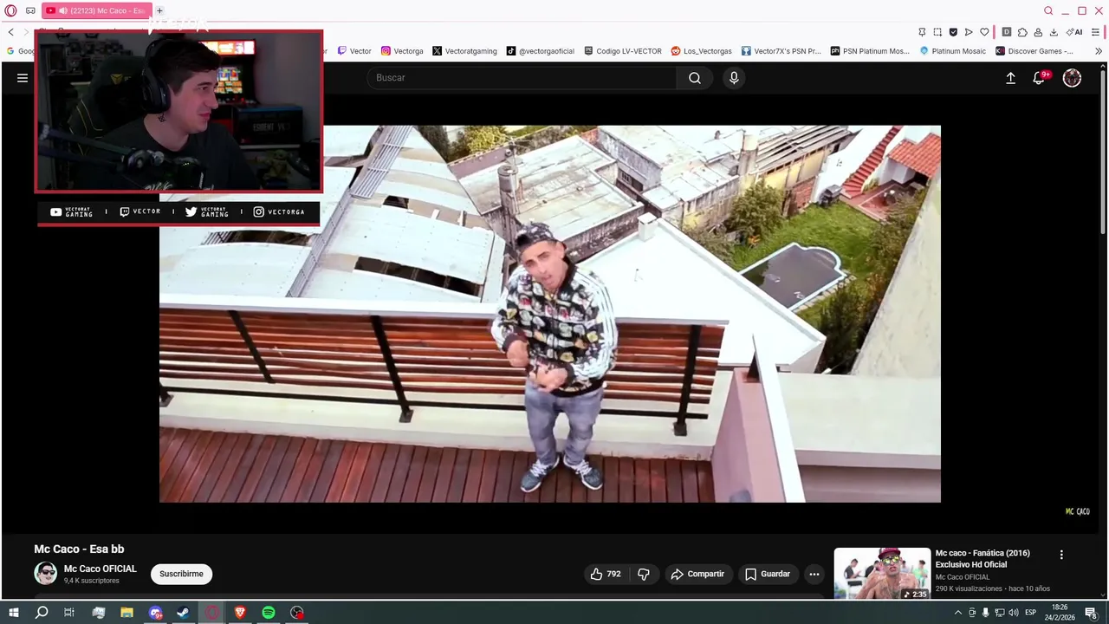The width and height of the screenshot is (1109, 624).
Task: Open the YouTube hamburger guide menu
Action: [23, 78]
